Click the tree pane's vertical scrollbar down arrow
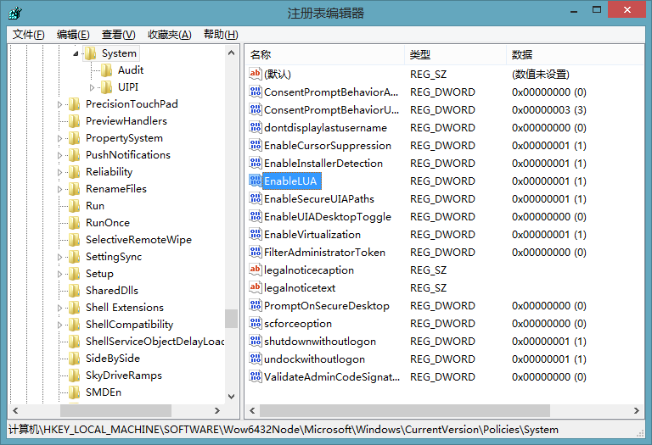The image size is (652, 445). pyautogui.click(x=231, y=395)
